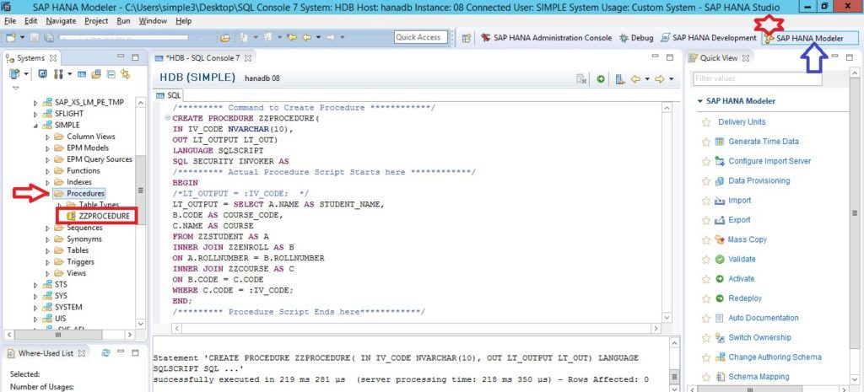Click the Redeploy link
The image size is (864, 392).
pos(745,298)
